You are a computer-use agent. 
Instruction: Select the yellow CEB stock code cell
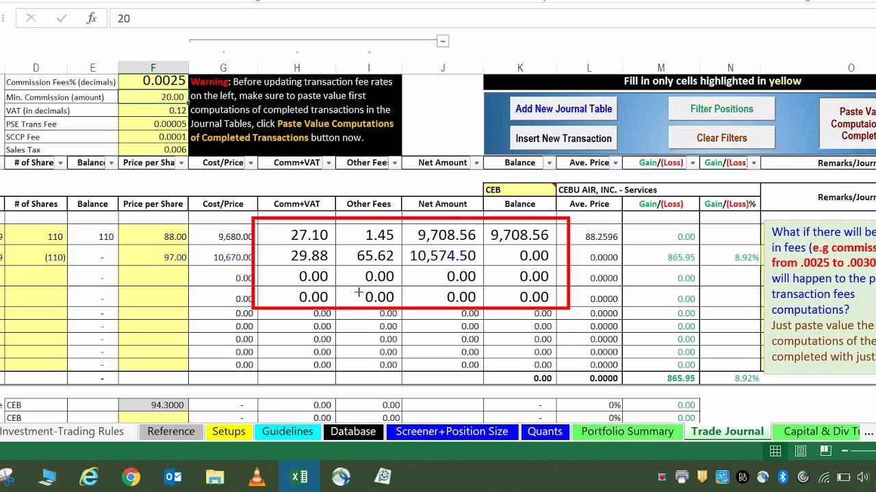(519, 190)
